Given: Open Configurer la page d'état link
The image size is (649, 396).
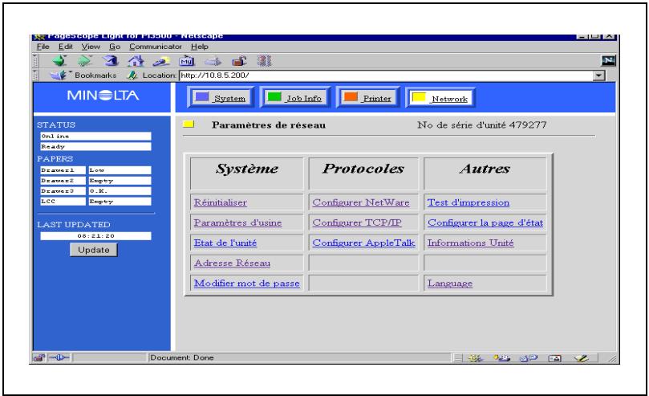Looking at the screenshot, I should [x=485, y=222].
